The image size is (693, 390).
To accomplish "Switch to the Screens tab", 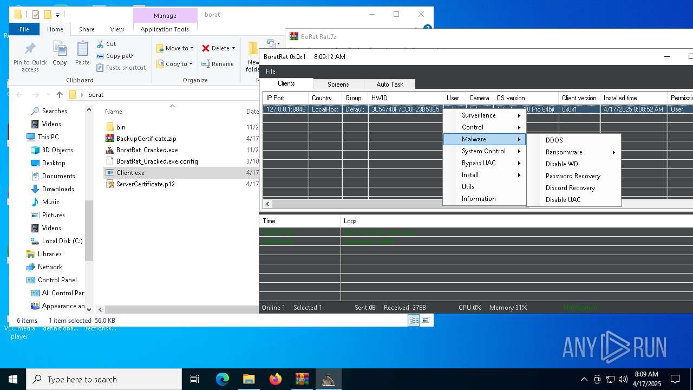I will [x=338, y=84].
